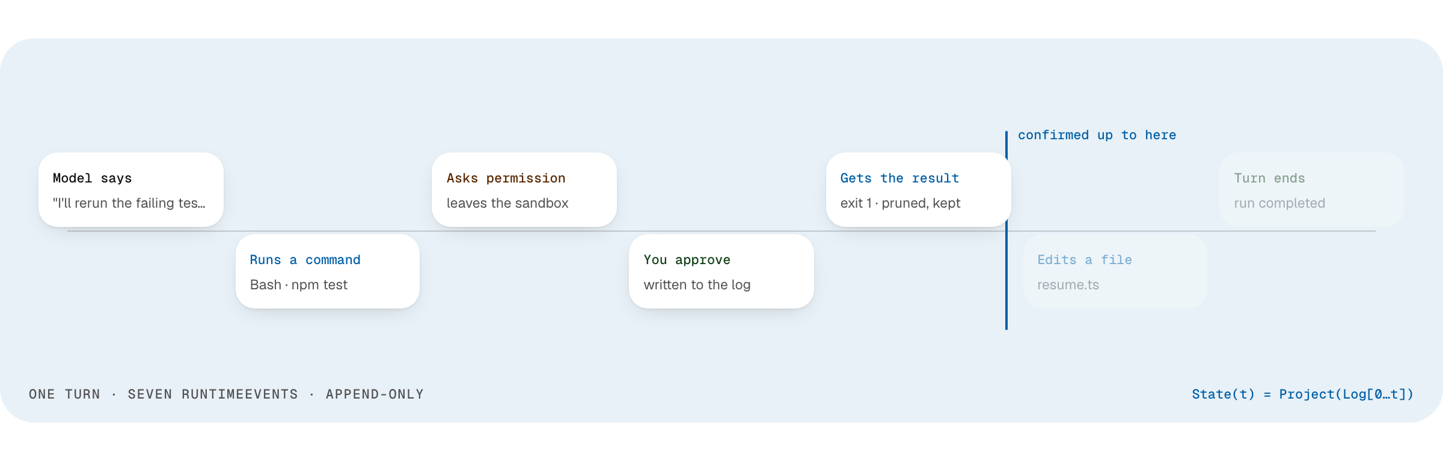Click the vertical blue confirmation marker line
Image resolution: width=1443 pixels, height=461 pixels.
point(1006,230)
